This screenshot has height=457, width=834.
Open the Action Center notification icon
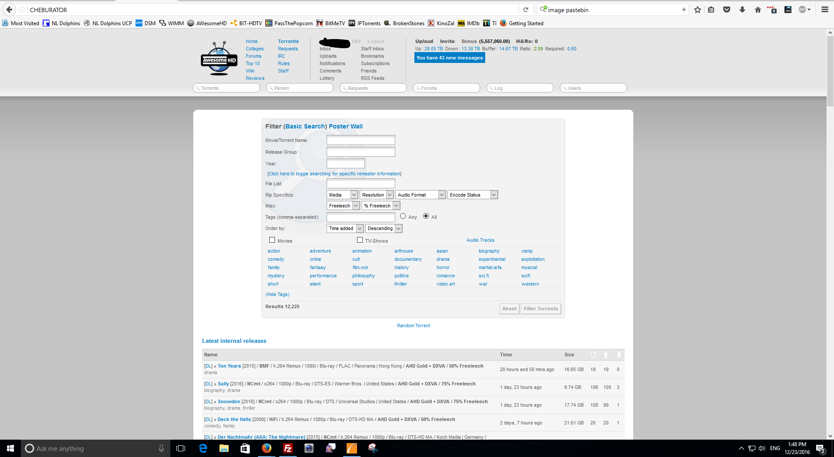[x=821, y=448]
